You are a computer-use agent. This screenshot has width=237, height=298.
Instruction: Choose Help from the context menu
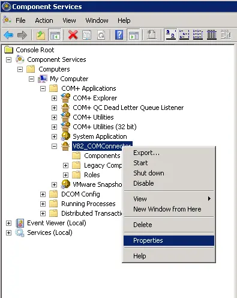169,256
